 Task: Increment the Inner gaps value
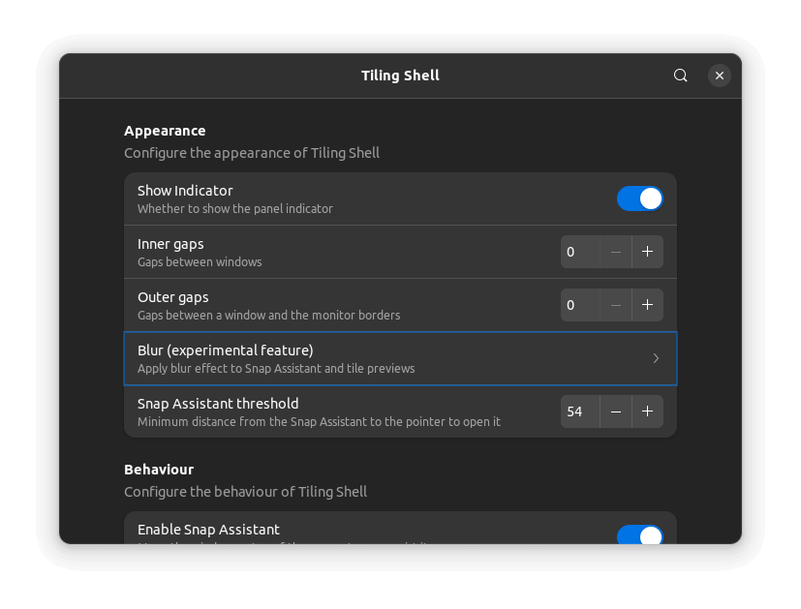click(647, 252)
